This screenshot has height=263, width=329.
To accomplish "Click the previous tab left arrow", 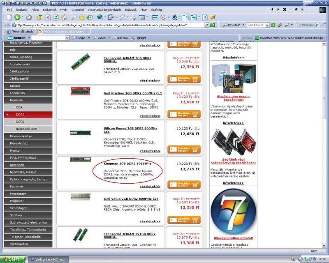I will 272,9.
